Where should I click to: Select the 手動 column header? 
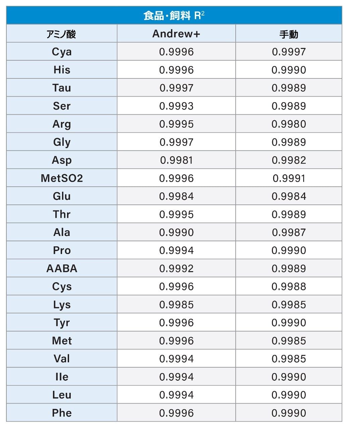coord(289,34)
